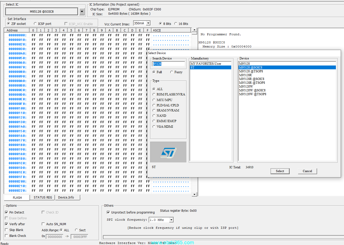Expand the Vcc Current Imax dropdown
Image resolution: width=344 pixels, height=245 pixels.
148,23
